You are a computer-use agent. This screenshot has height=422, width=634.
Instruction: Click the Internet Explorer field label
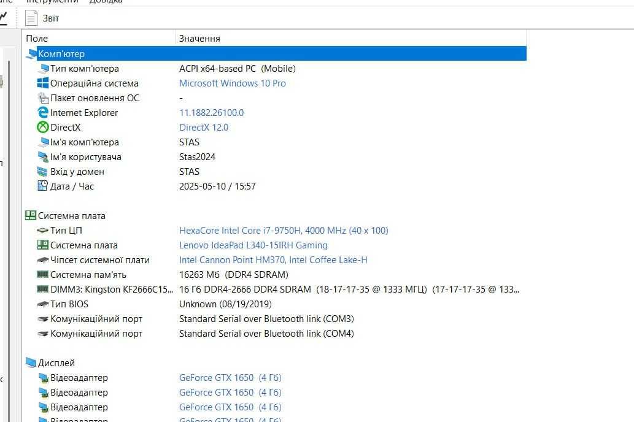(x=84, y=113)
